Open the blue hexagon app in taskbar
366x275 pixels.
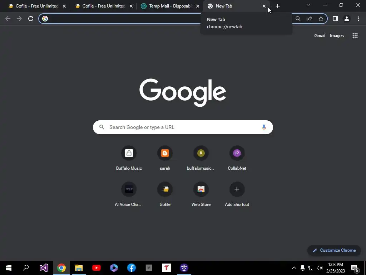114,268
